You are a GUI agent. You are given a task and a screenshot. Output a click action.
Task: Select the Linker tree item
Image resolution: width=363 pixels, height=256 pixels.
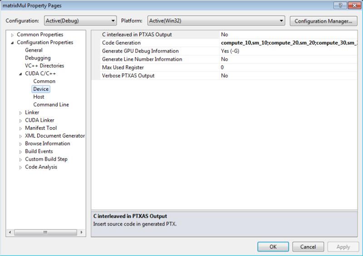click(x=32, y=113)
